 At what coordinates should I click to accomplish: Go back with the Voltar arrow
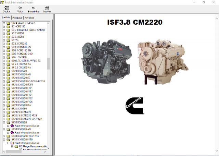pyautogui.click(x=20, y=8)
